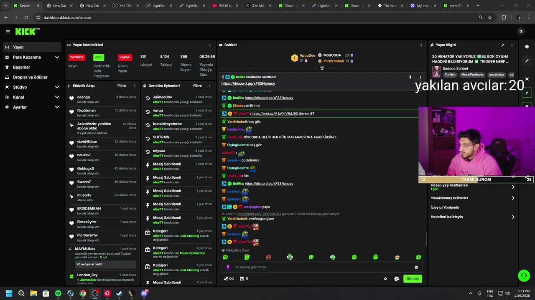The height and width of the screenshot is (300, 535).
Task: Reload the page in the browser
Action: click(26, 17)
